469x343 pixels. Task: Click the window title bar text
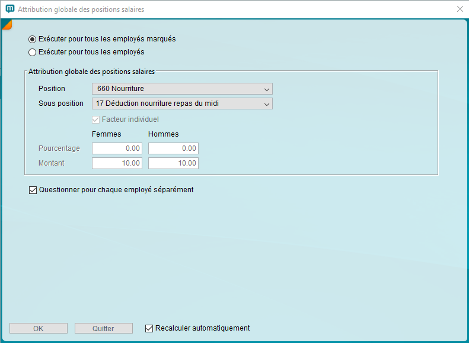(81, 9)
